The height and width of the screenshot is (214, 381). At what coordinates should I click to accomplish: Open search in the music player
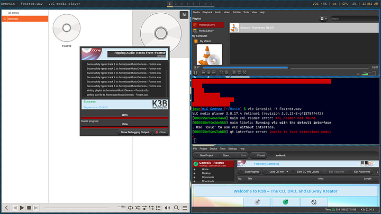pyautogui.click(x=176, y=208)
